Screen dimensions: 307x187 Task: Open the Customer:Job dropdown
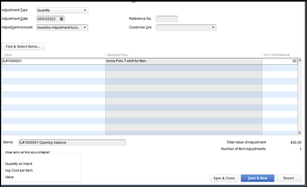[x=213, y=27]
